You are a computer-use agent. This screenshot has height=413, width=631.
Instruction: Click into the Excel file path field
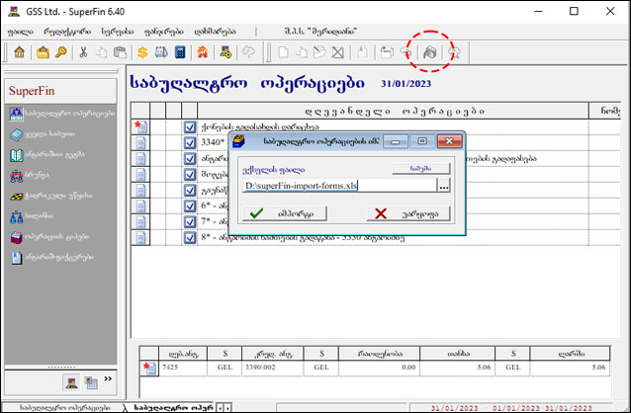[339, 186]
